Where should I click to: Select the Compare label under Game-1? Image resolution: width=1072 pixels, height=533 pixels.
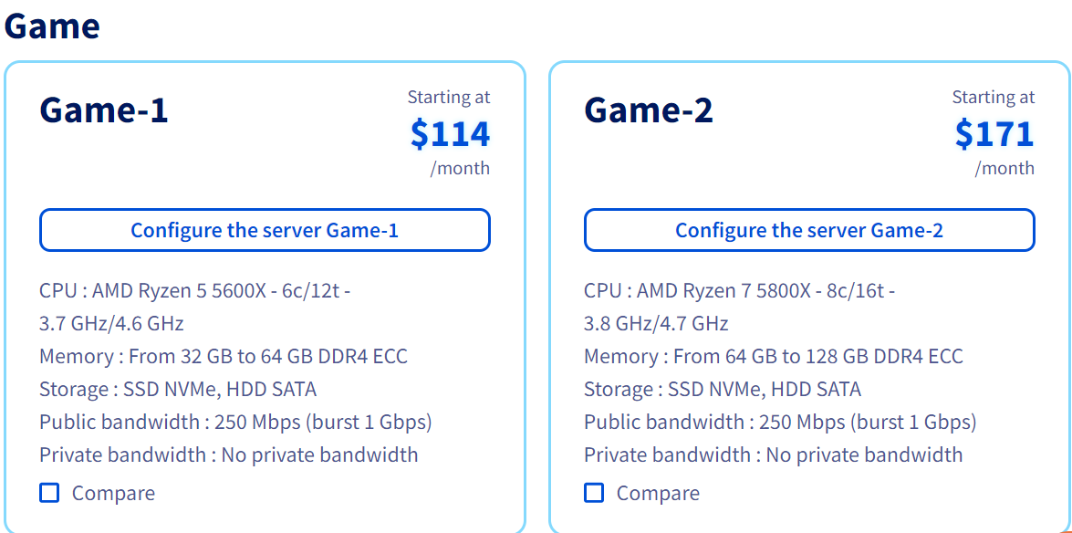[x=113, y=494]
